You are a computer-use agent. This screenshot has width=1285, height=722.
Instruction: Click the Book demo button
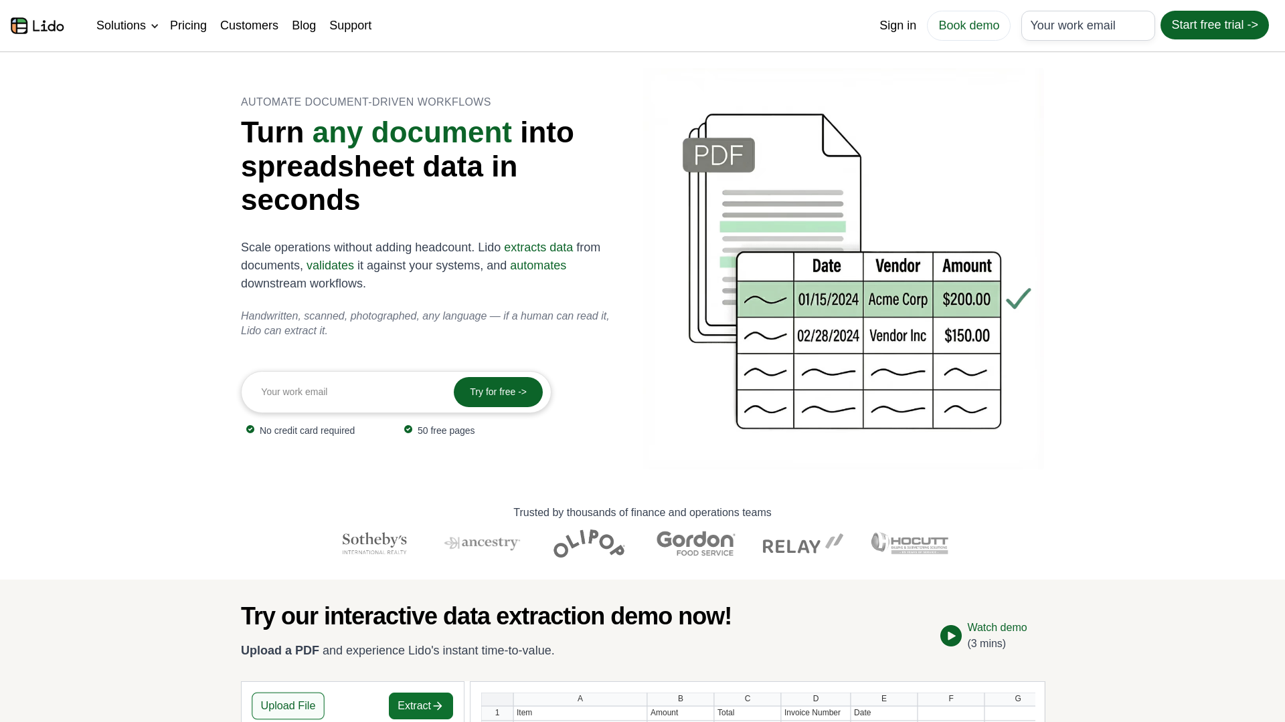968,25
